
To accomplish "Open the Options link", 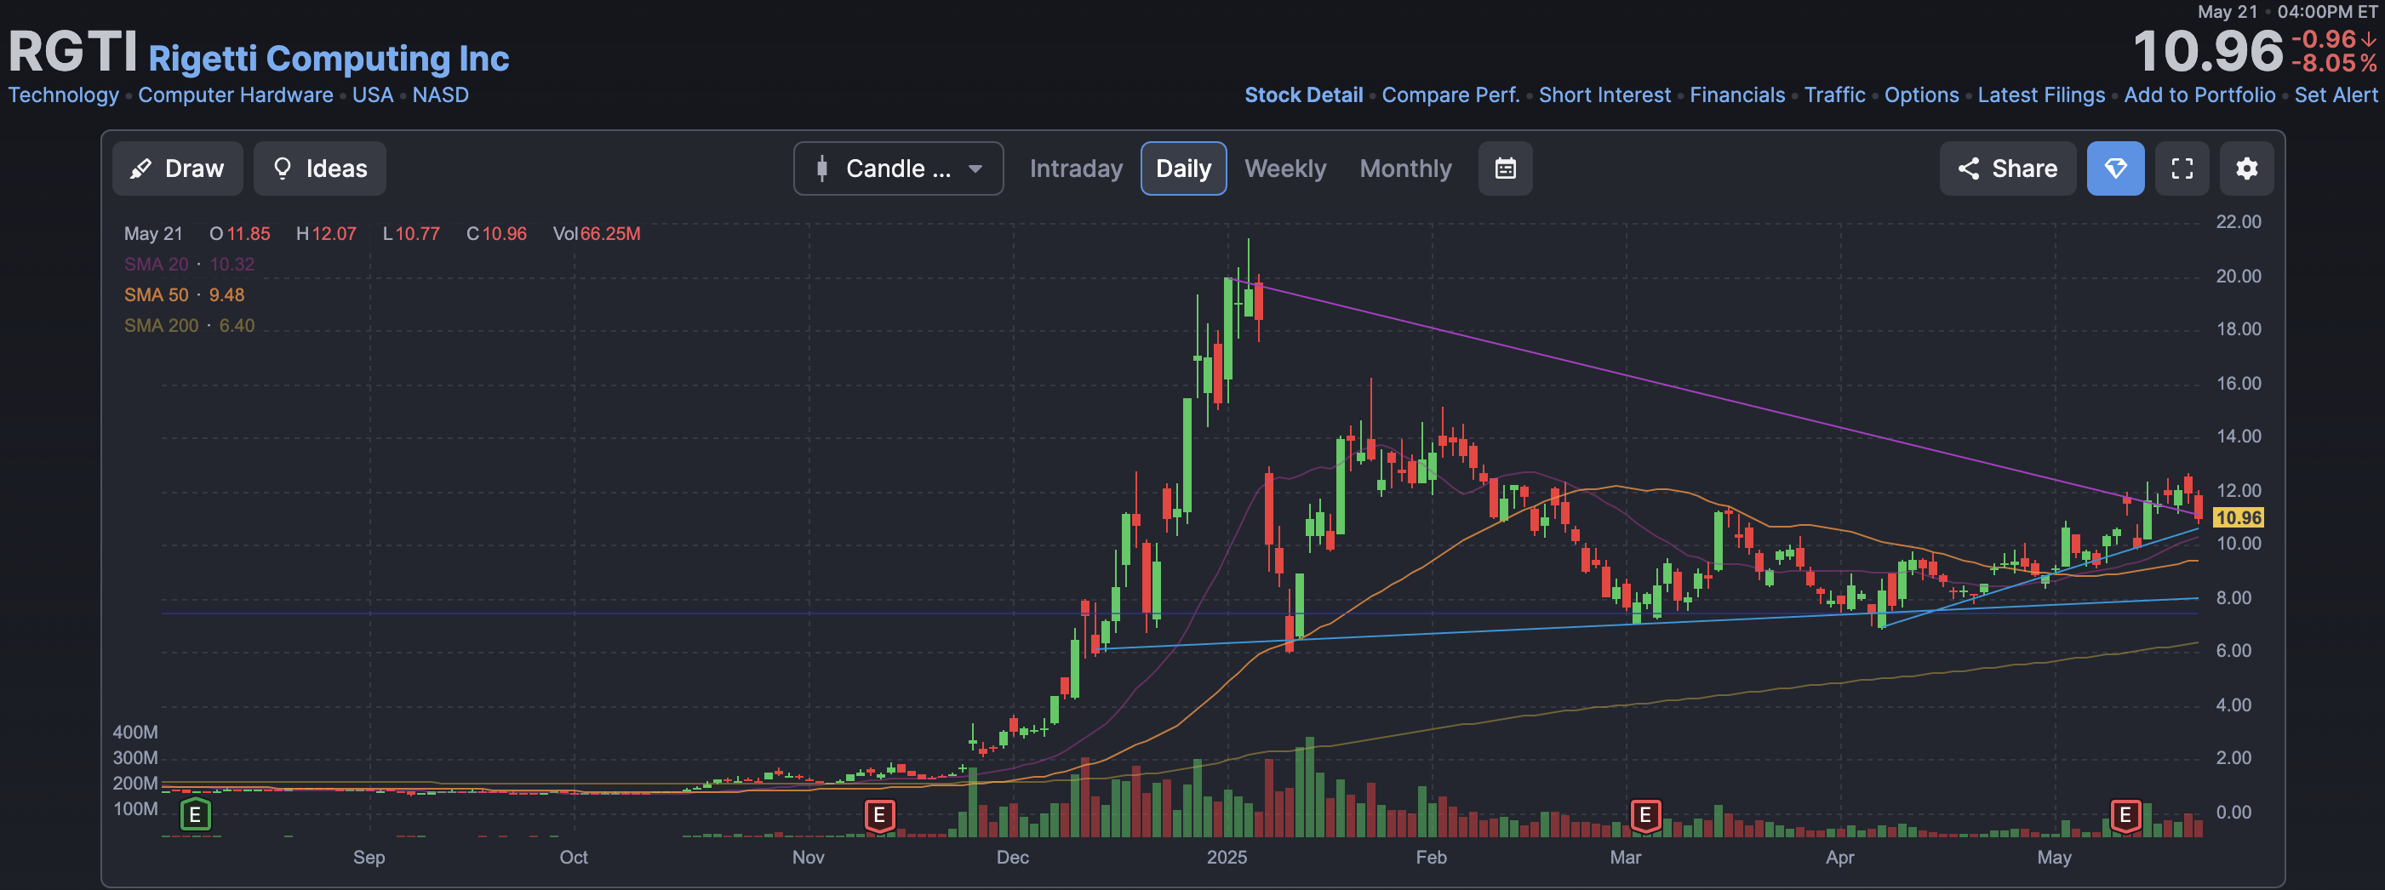I will coord(1921,95).
